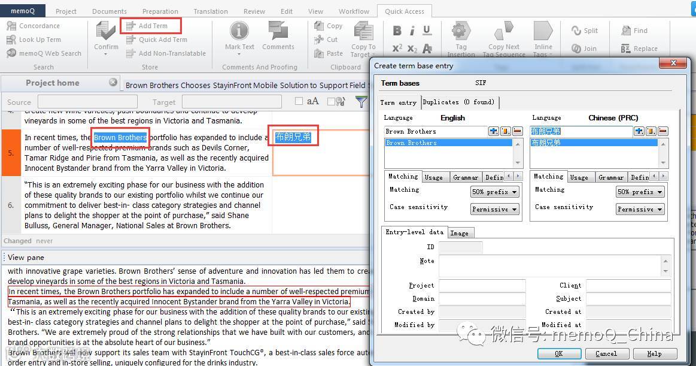696x366 pixels.
Task: Open the English Case sensitivity dropdown
Action: point(494,209)
